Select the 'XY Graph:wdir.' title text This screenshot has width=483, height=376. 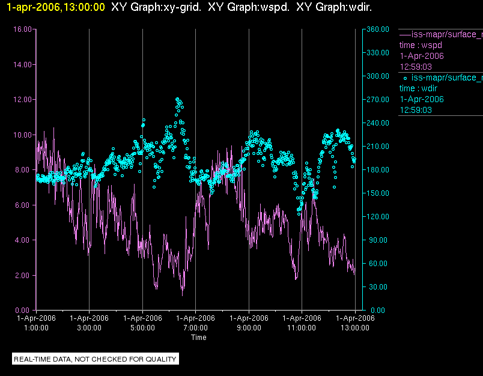334,7
